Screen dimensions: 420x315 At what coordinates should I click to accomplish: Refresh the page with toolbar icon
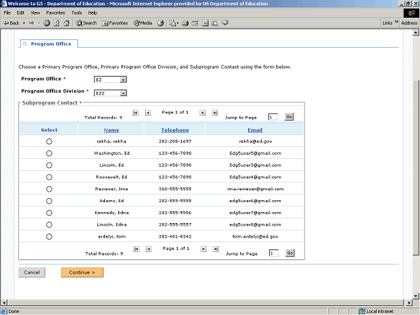(x=56, y=23)
